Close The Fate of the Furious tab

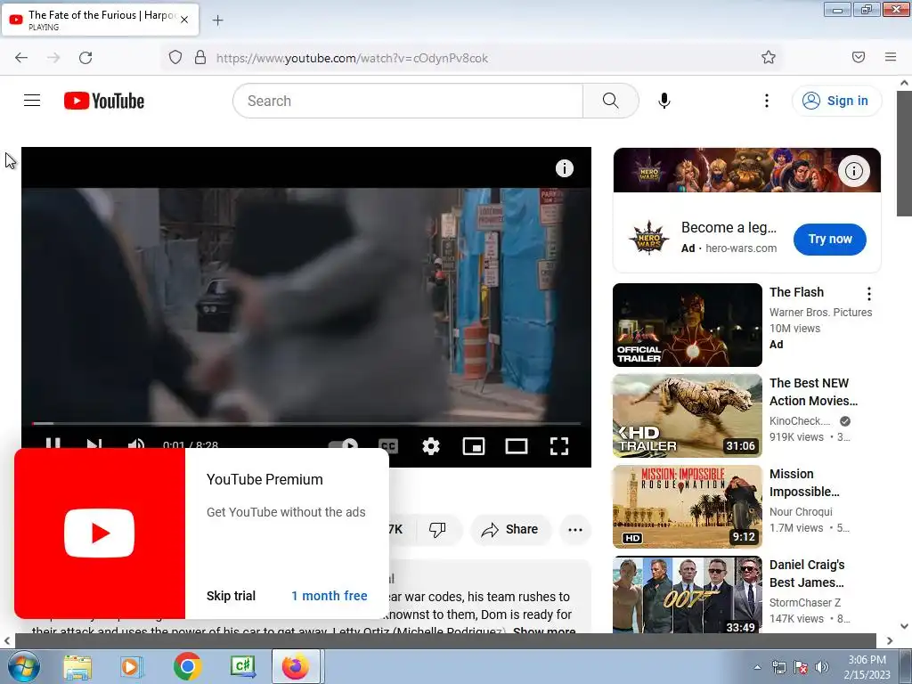pos(184,20)
